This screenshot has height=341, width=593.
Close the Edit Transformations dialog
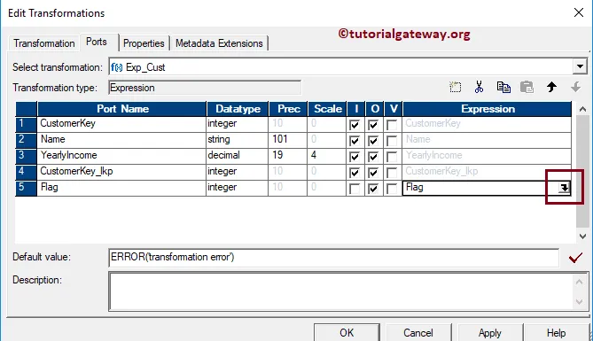(579, 13)
